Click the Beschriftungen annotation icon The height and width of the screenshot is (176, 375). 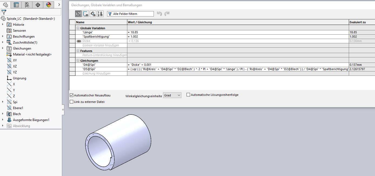click(x=9, y=37)
